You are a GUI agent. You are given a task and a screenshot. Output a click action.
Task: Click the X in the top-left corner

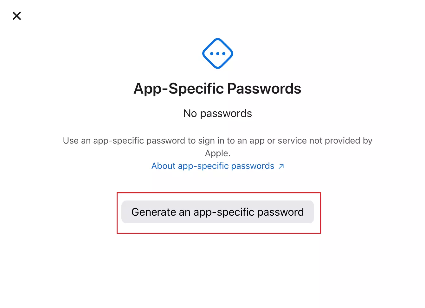[17, 16]
